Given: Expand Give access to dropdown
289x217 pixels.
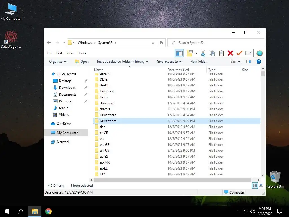Looking at the screenshot, I should point(169,62).
